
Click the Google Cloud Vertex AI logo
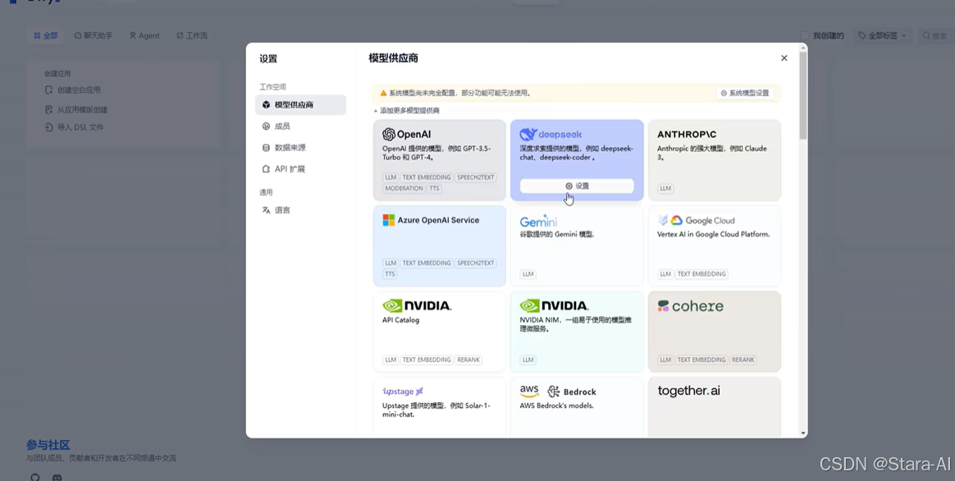pyautogui.click(x=696, y=221)
